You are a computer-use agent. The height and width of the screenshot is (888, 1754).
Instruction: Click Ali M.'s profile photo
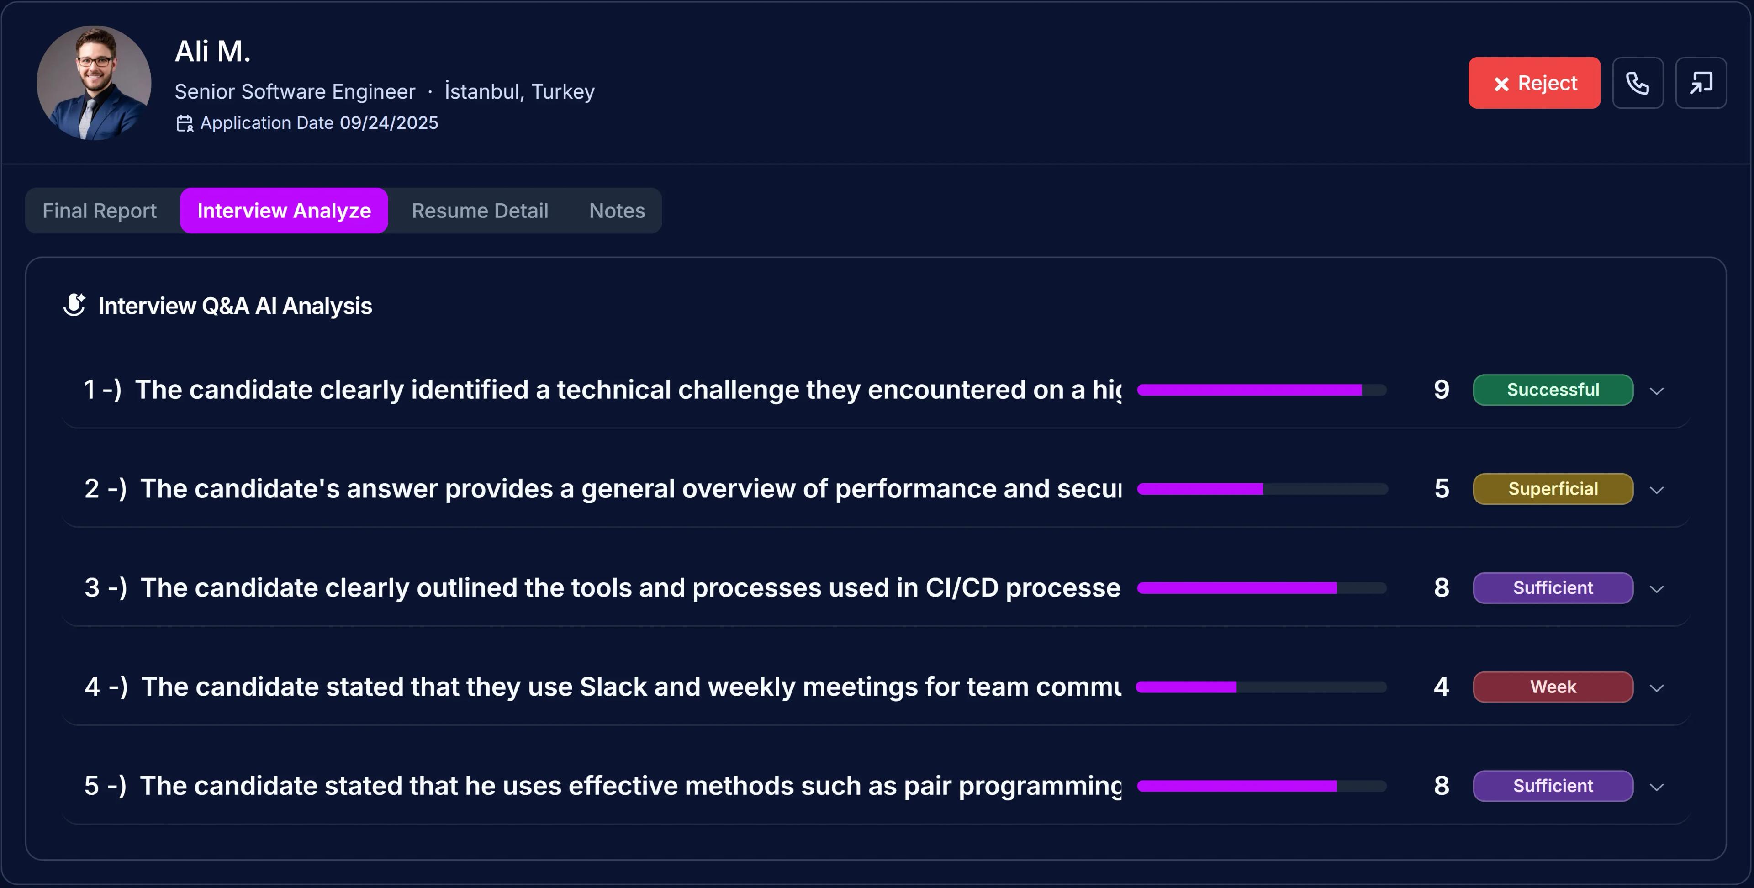pyautogui.click(x=94, y=83)
